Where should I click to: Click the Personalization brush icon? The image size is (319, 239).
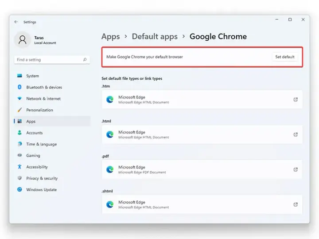[x=19, y=110]
